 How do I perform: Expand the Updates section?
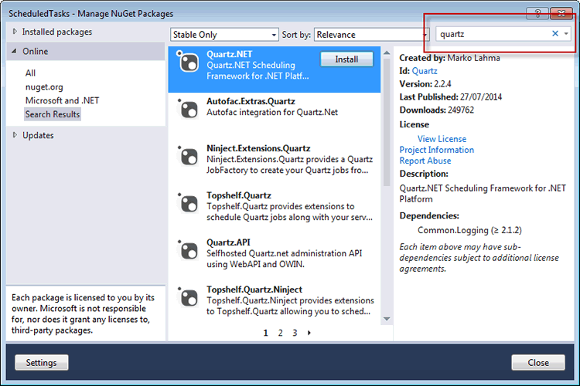click(x=15, y=135)
